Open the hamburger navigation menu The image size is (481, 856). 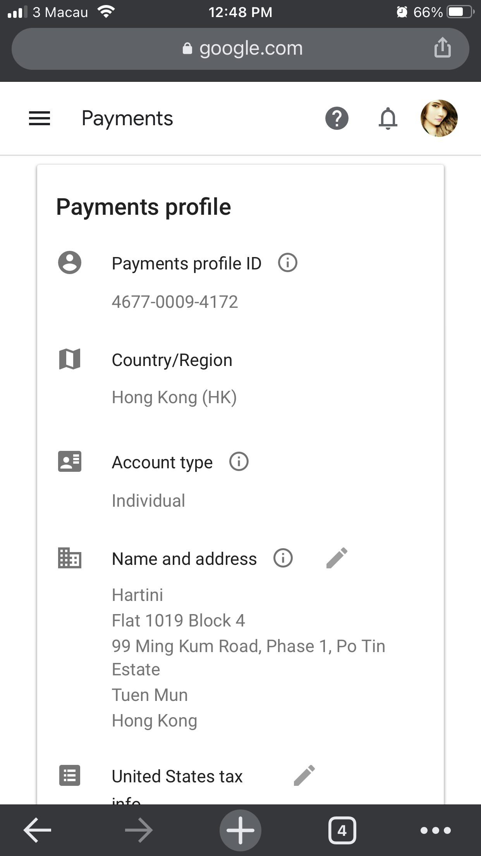click(40, 118)
